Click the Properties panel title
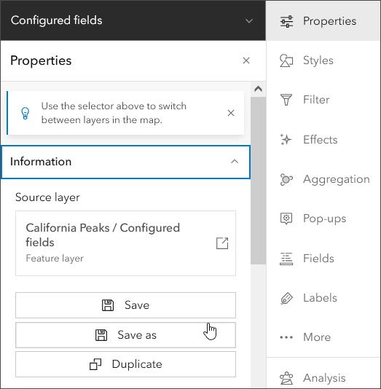The height and width of the screenshot is (389, 381). tap(41, 60)
